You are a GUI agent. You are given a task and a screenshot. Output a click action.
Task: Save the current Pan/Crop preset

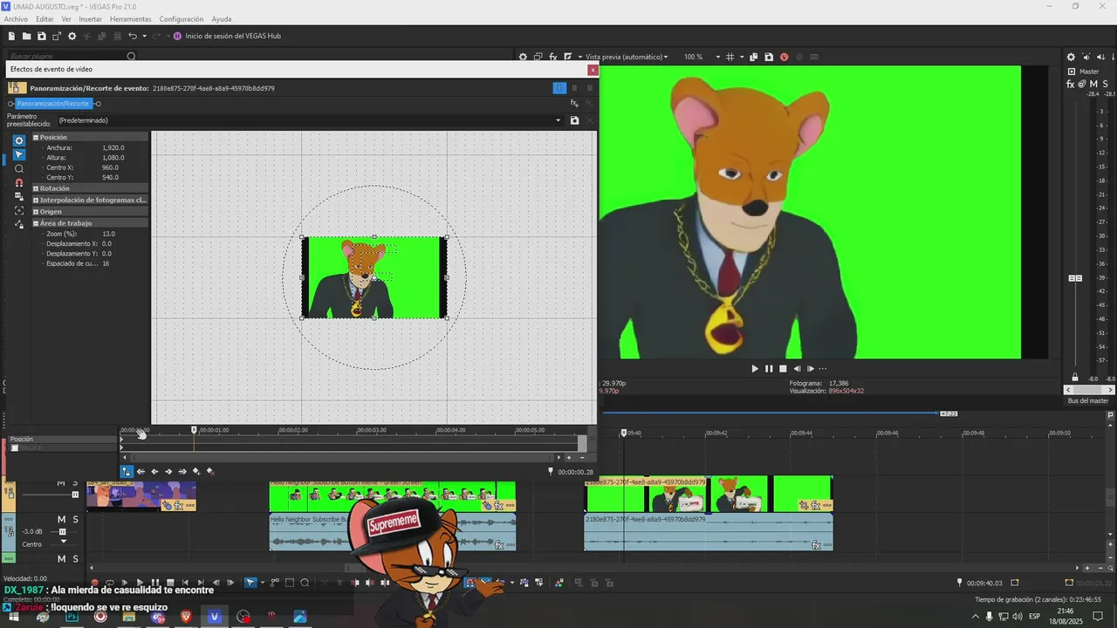[x=574, y=120]
